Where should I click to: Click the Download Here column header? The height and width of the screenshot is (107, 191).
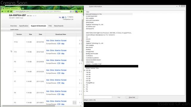pos(61,34)
